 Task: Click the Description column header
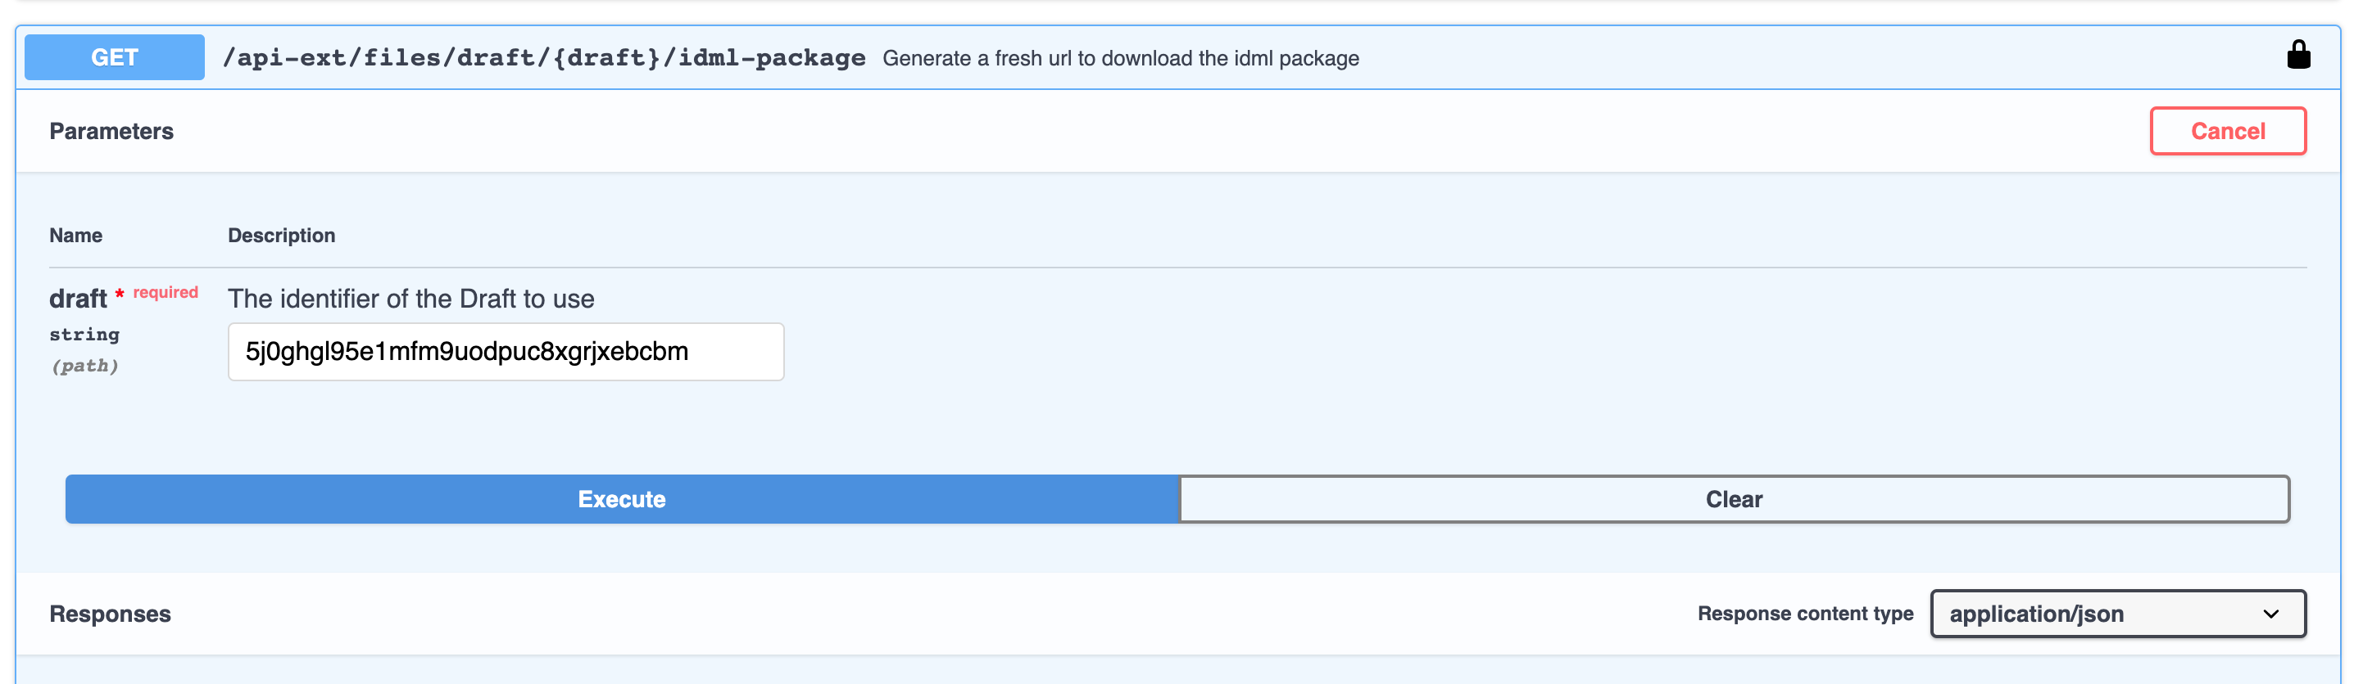(281, 236)
